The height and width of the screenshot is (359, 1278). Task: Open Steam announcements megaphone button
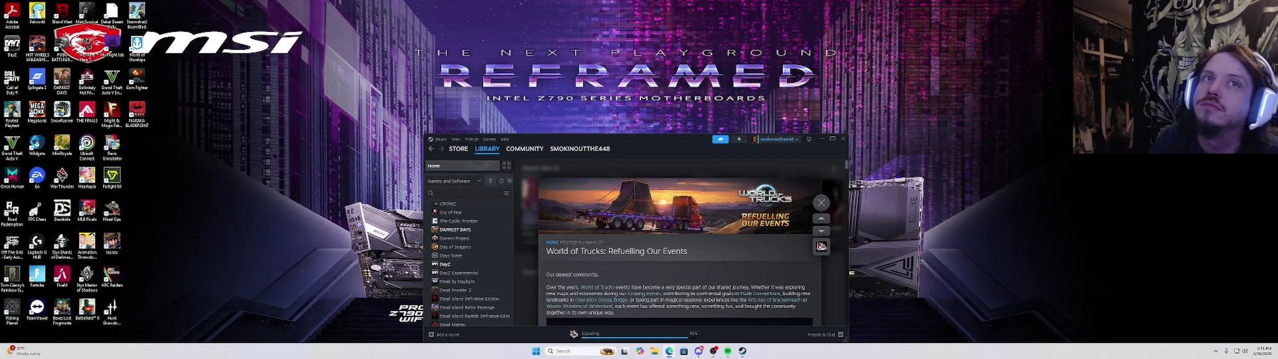[720, 139]
